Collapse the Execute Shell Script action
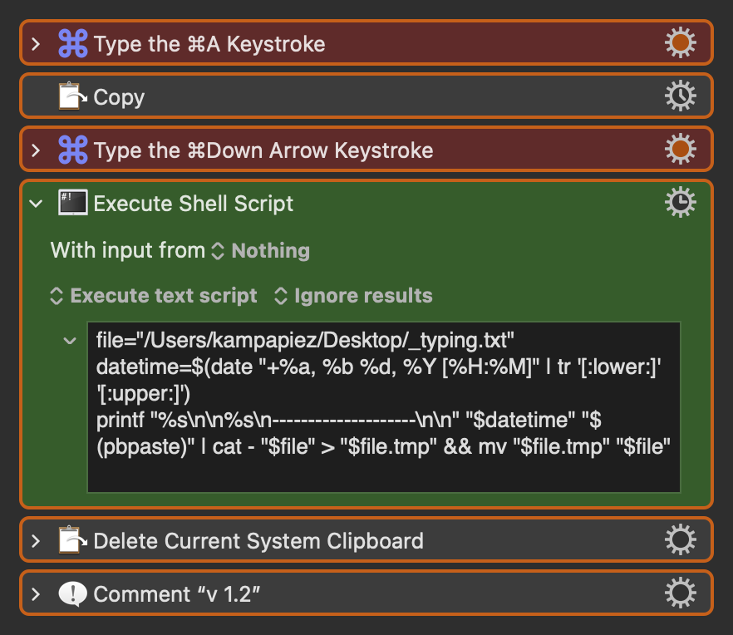The width and height of the screenshot is (733, 635). (36, 204)
